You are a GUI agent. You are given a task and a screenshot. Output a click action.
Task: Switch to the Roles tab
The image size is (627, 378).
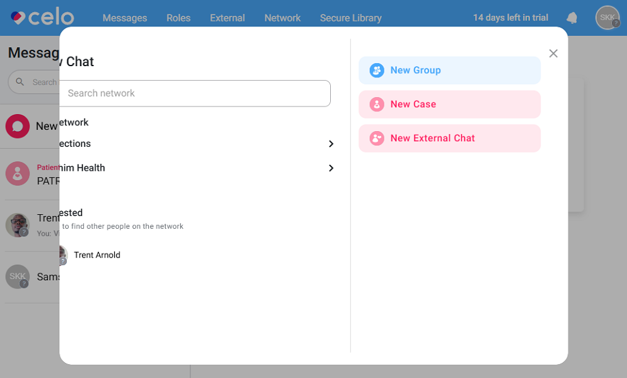[x=178, y=18]
